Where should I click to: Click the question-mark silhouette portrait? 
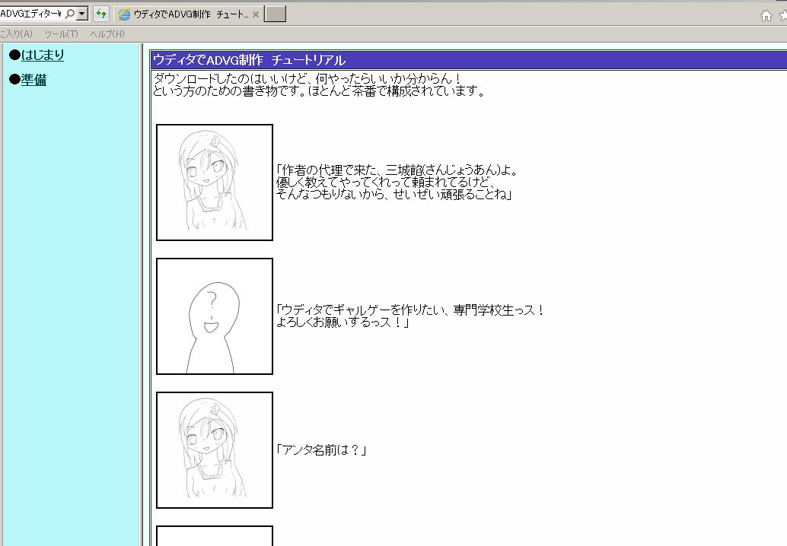coord(215,316)
